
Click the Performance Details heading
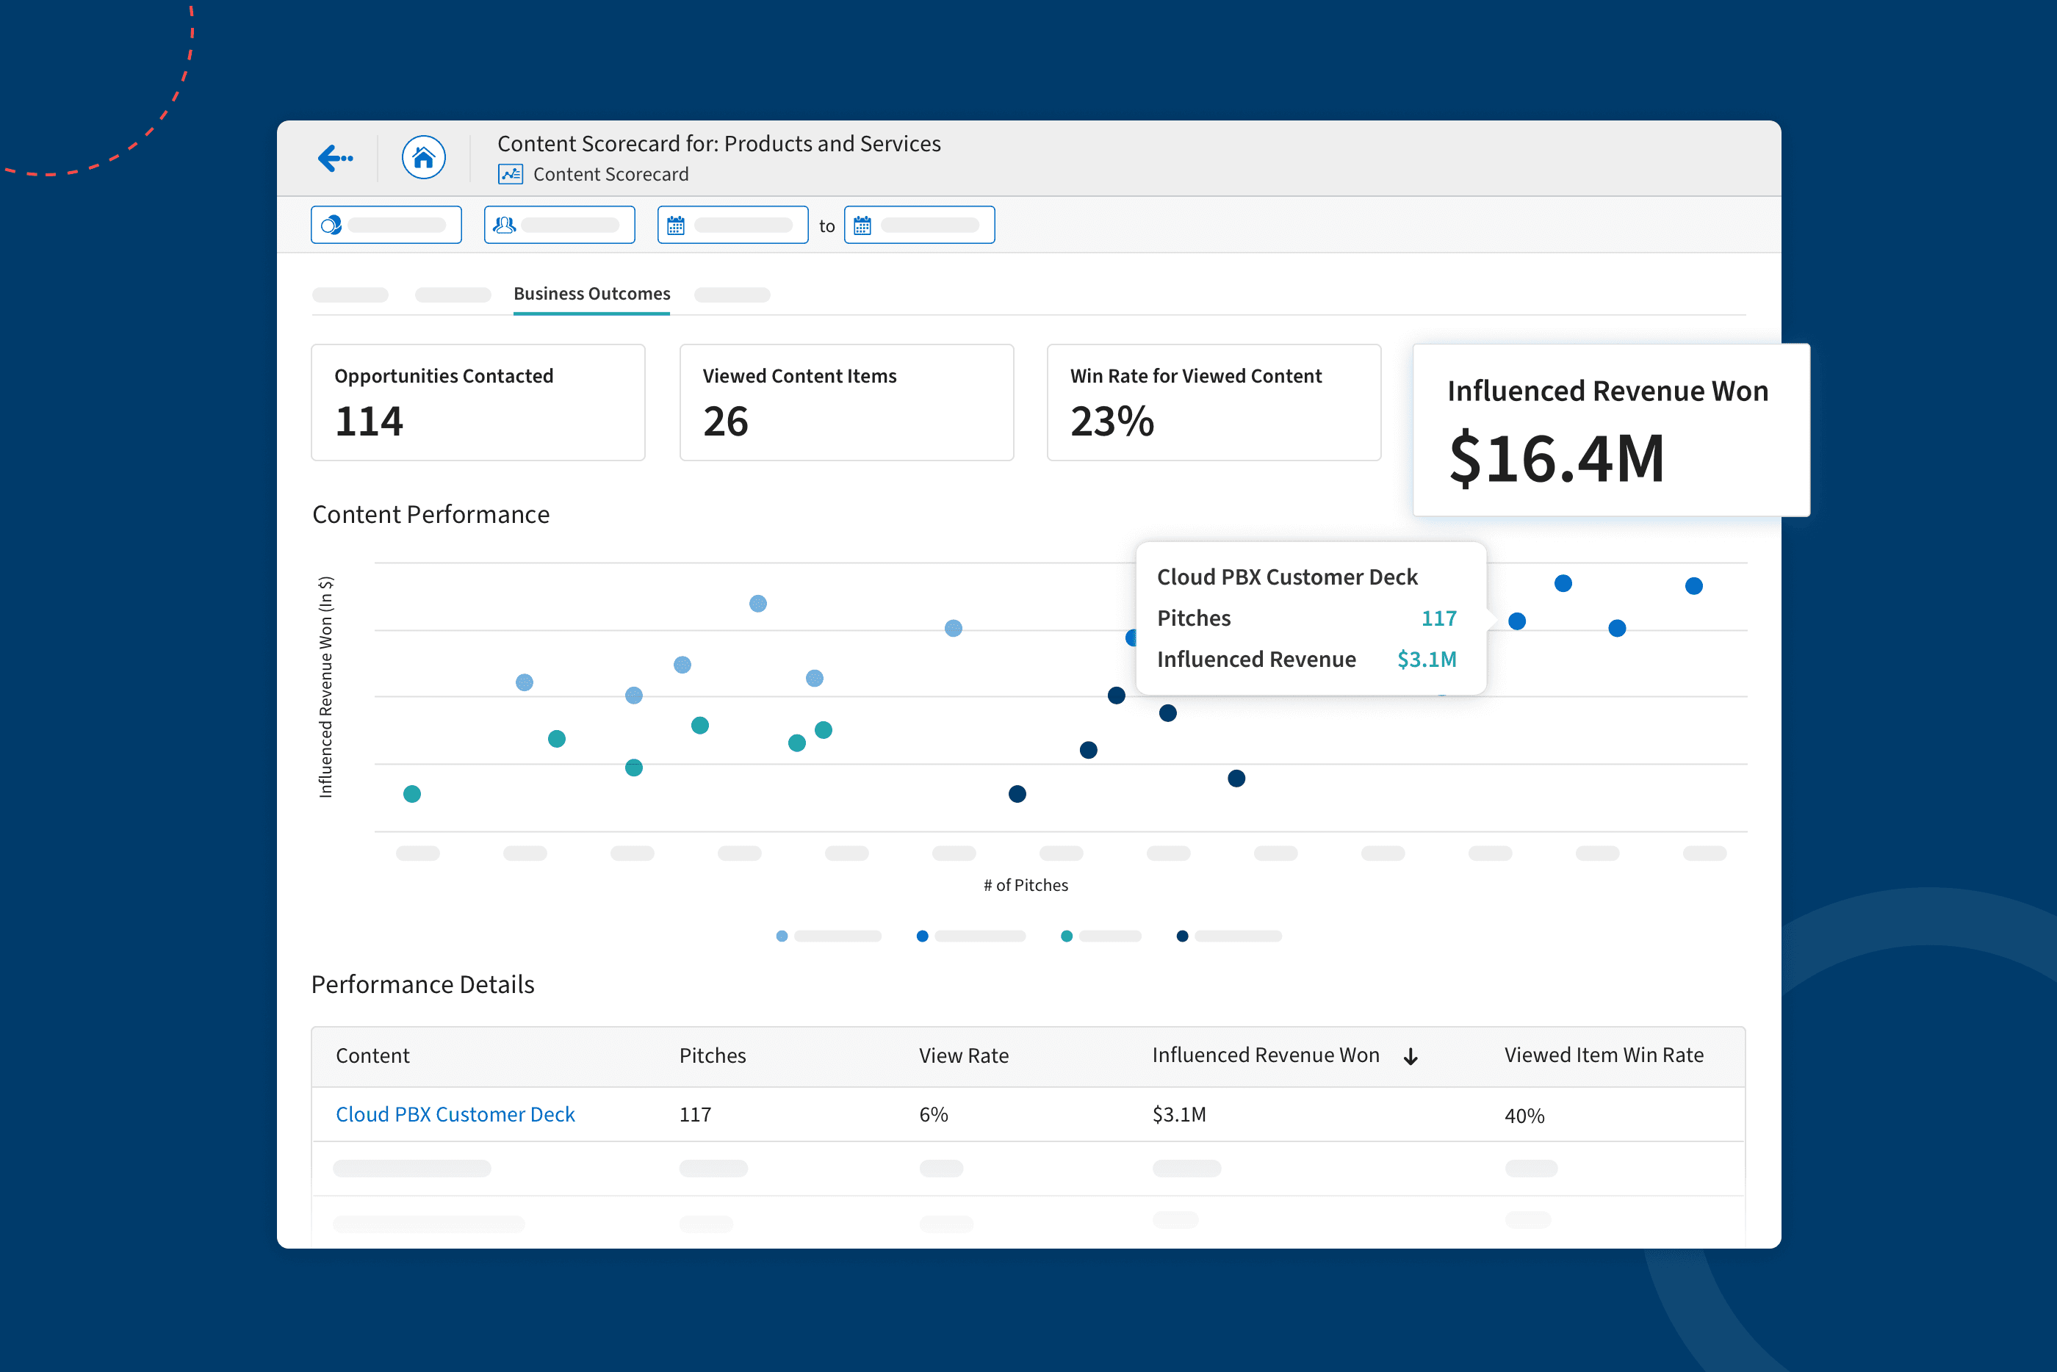(x=422, y=984)
